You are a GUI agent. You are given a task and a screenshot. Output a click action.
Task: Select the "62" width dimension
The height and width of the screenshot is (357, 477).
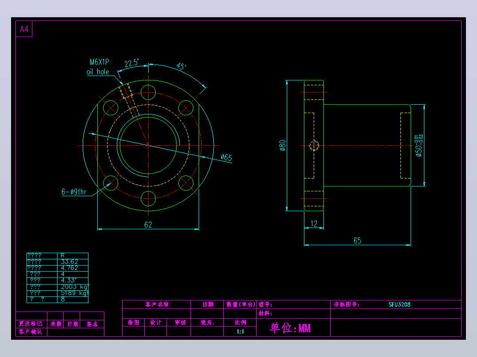[148, 224]
